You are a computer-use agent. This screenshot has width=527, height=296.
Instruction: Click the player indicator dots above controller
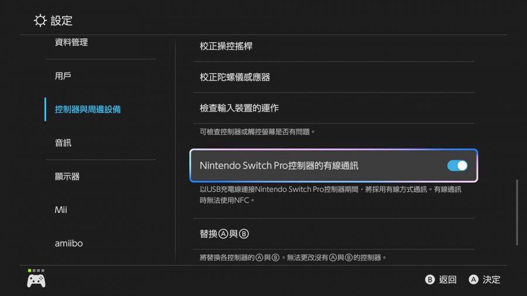36,270
